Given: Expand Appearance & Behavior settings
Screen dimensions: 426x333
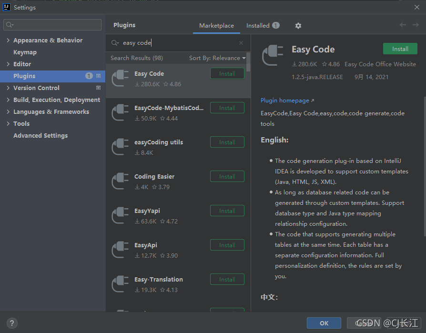Looking at the screenshot, I should click(x=8, y=40).
